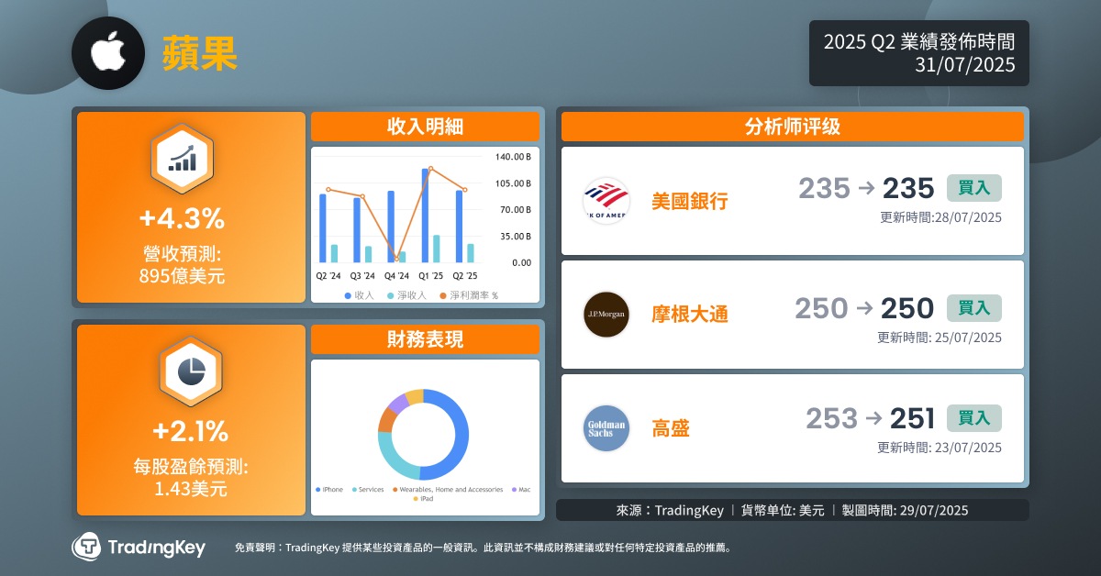
Task: Click the 收入 legend dot
Action: 348,295
